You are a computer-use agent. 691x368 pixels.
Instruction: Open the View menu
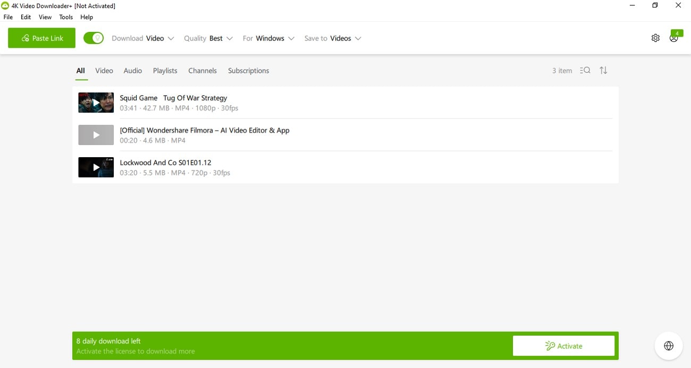[x=45, y=17]
